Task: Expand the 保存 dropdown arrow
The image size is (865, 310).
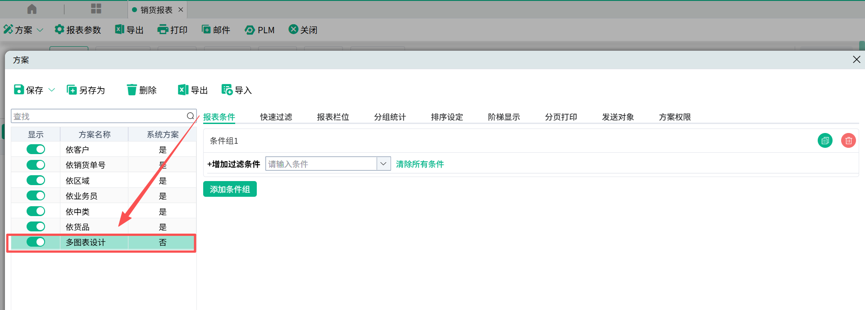Action: pyautogui.click(x=52, y=90)
